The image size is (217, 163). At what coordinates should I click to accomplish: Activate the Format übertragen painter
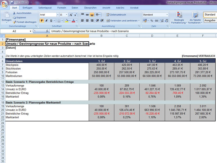[x=25, y=22]
